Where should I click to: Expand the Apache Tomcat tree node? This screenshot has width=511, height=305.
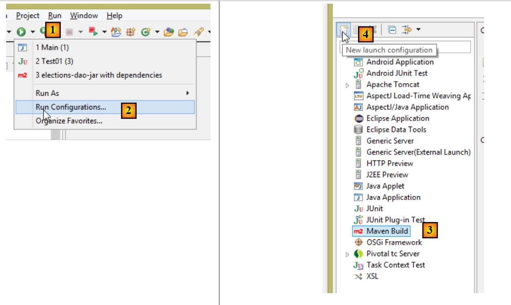point(347,85)
